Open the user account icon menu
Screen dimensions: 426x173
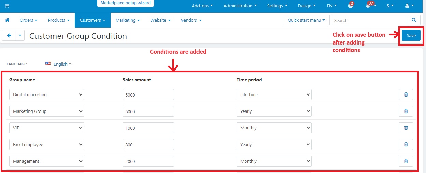click(409, 6)
